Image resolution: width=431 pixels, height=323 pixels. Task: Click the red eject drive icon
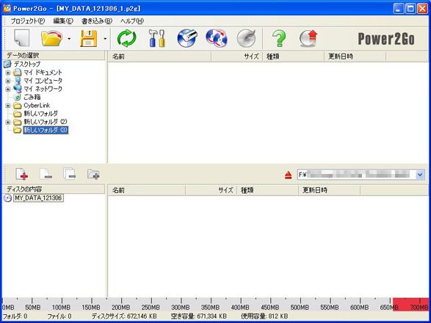[x=288, y=175]
